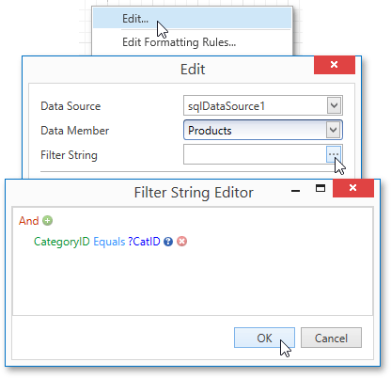Maximize the Filter String Editor window
This screenshot has width=391, height=378.
[x=321, y=188]
